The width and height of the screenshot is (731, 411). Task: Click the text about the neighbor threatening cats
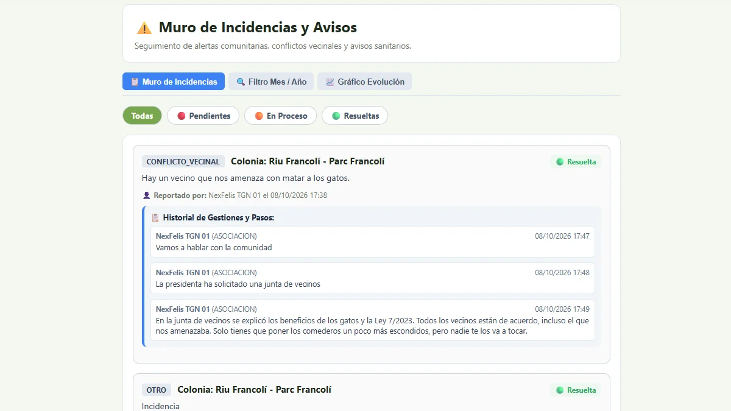coord(245,178)
